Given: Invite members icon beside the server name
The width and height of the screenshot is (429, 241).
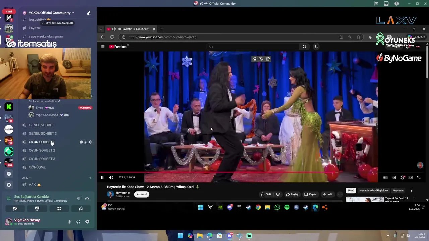Looking at the screenshot, I should click(89, 13).
